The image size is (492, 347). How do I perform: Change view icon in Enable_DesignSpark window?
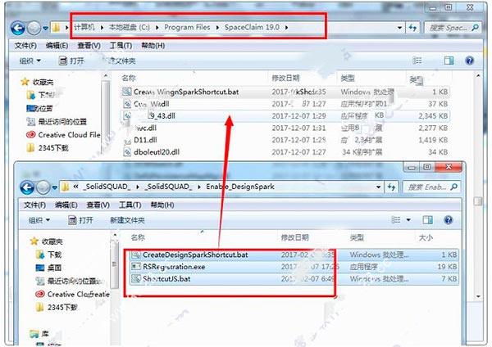pyautogui.click(x=396, y=220)
